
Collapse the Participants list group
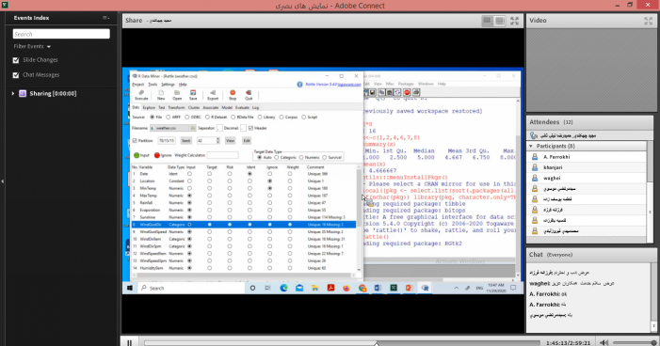pyautogui.click(x=531, y=147)
